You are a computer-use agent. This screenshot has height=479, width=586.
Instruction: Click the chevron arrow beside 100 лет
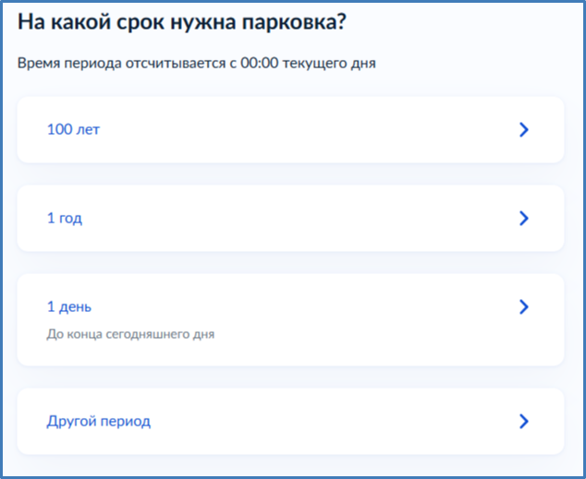tap(523, 130)
